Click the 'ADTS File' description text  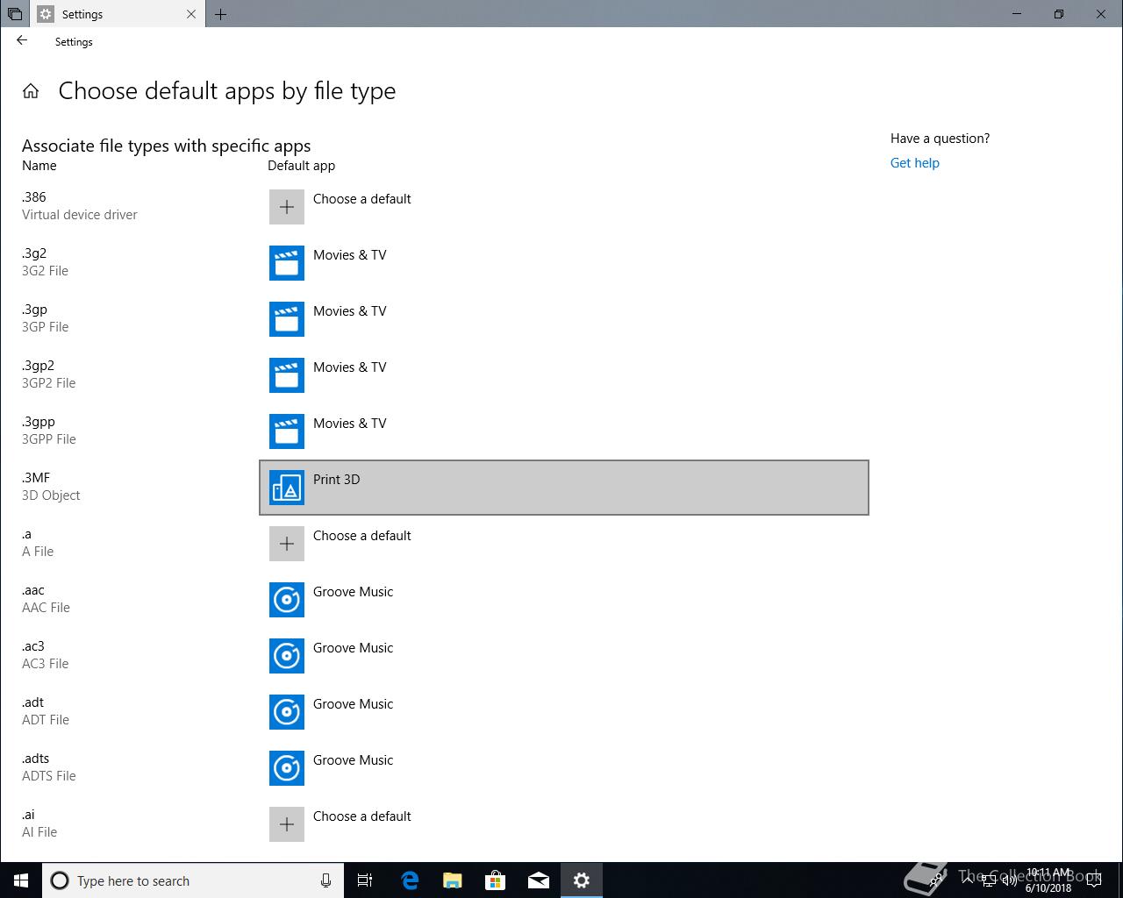click(49, 776)
